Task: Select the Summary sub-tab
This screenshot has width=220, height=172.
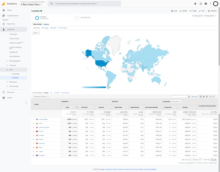Action: [36, 28]
